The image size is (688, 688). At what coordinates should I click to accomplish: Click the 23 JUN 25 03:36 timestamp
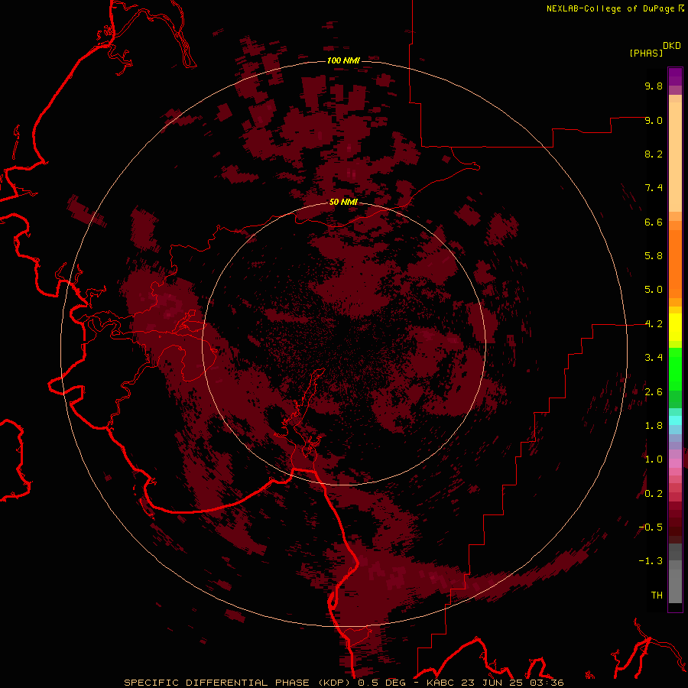click(512, 683)
